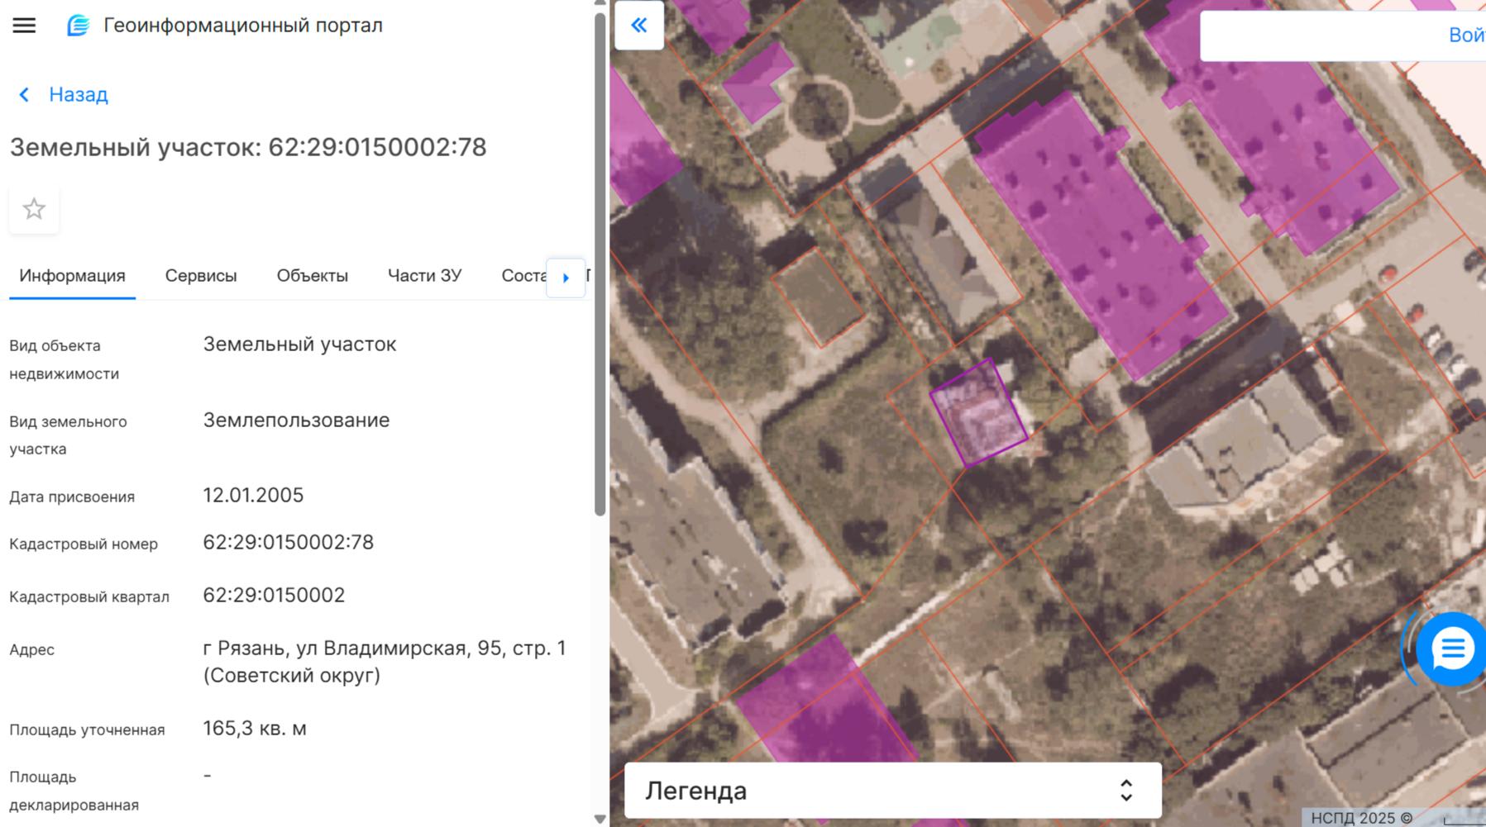Open the hamburger main menu
Screen dimensions: 1486x827
pyautogui.click(x=24, y=26)
